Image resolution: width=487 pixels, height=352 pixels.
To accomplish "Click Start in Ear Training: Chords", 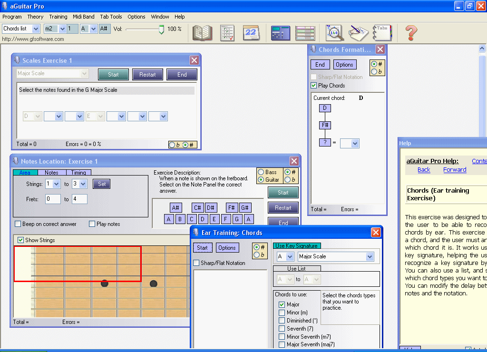I will click(202, 248).
